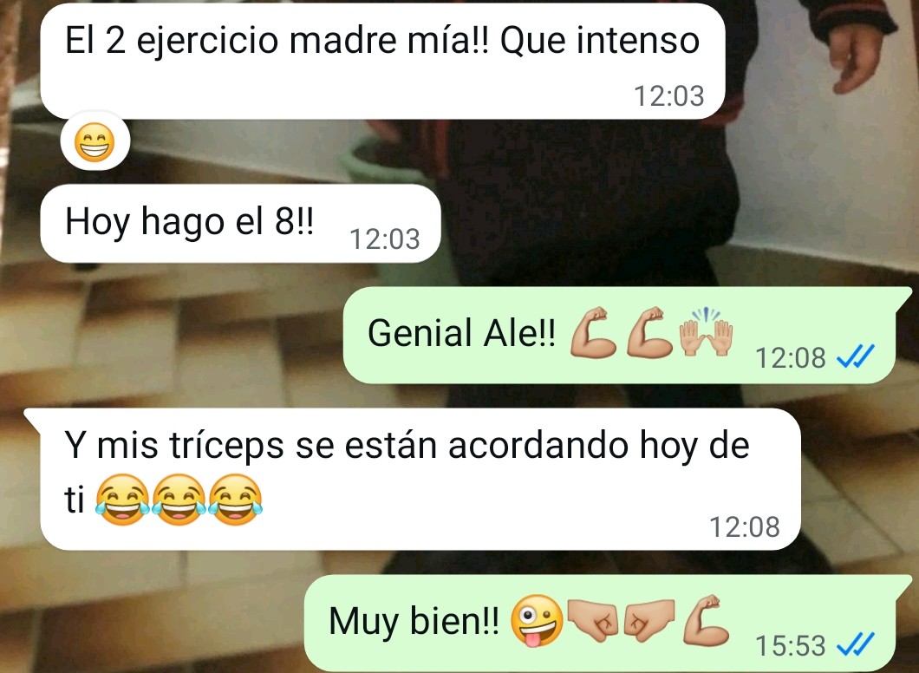Select the 'Hoy hago el 8!!' message
This screenshot has height=673, width=919.
tap(239, 224)
